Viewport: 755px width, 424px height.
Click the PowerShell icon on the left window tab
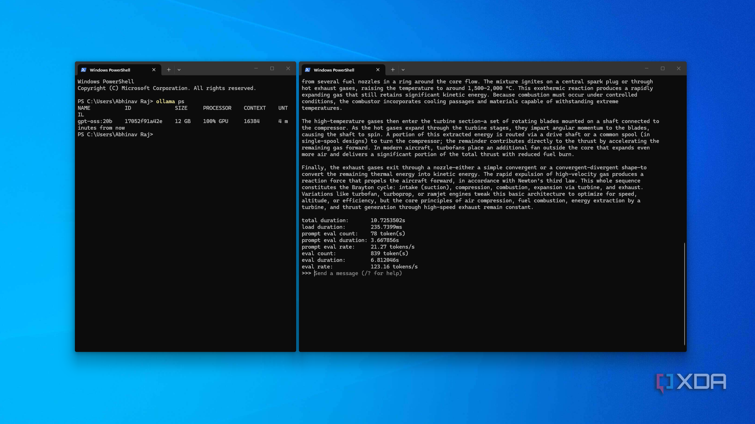click(x=84, y=70)
